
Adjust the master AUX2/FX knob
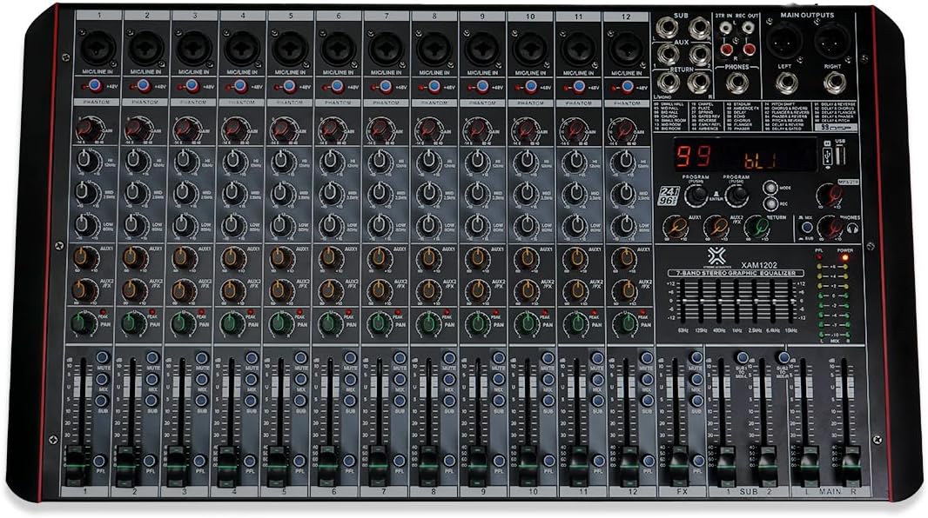point(718,228)
